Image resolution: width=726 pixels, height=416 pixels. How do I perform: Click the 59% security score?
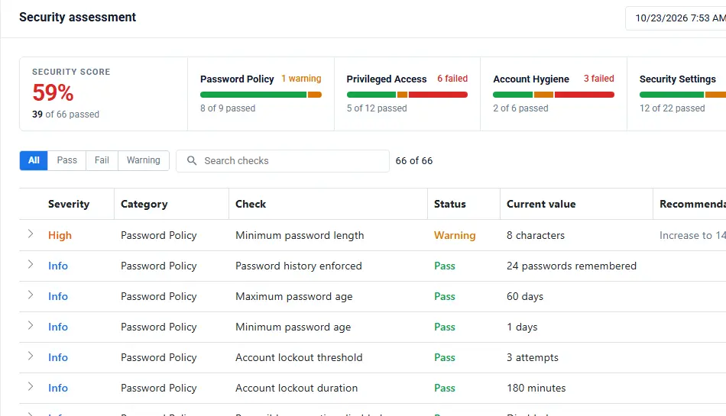point(53,92)
